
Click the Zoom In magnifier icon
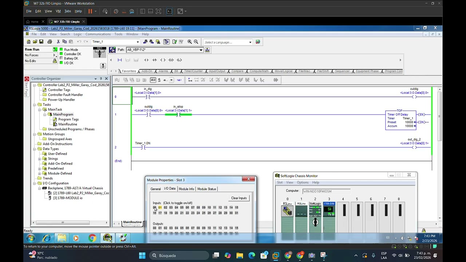(x=189, y=42)
